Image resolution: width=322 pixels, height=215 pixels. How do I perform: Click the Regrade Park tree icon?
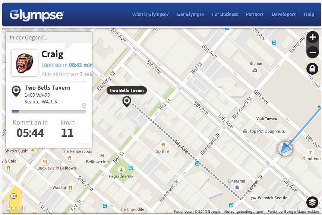click(121, 170)
